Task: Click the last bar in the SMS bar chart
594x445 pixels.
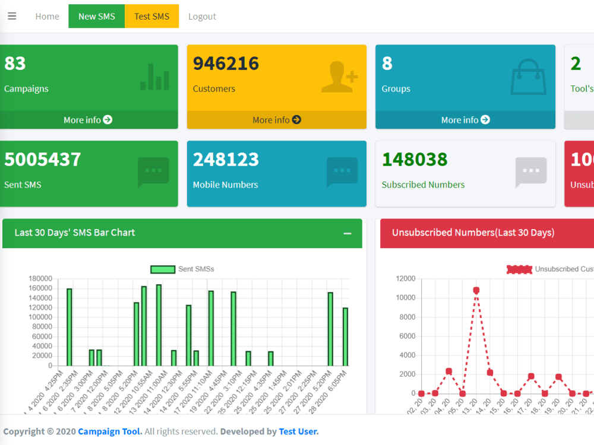Action: [x=346, y=337]
